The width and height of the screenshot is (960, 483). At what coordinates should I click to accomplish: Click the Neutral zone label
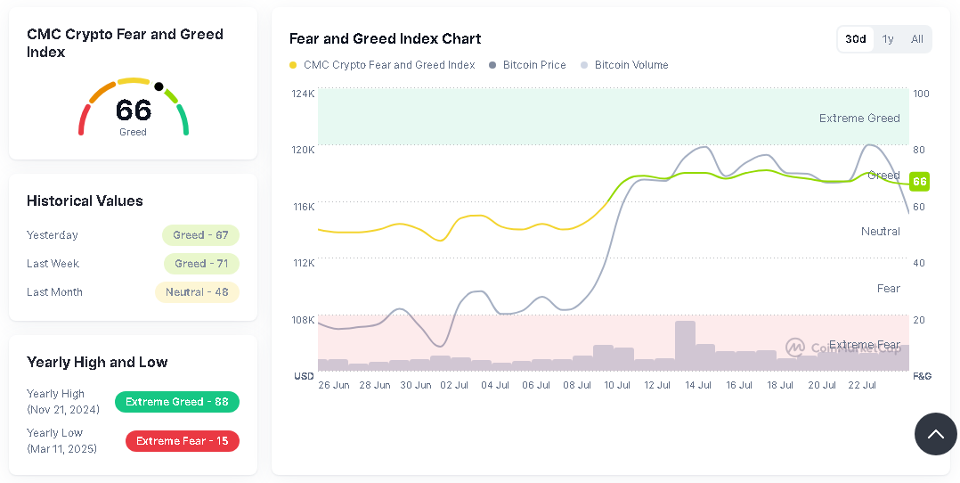881,232
